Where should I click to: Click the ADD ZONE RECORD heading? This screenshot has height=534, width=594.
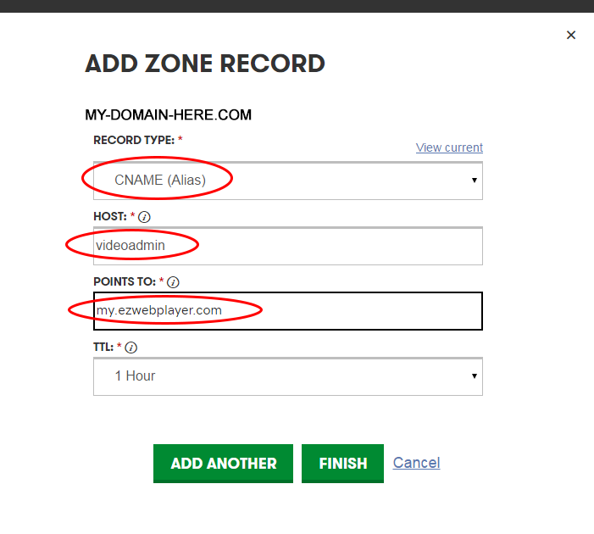coord(205,64)
